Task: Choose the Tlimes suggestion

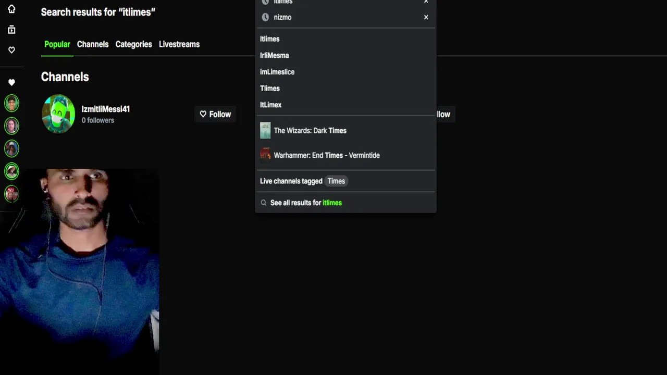Action: click(x=270, y=89)
